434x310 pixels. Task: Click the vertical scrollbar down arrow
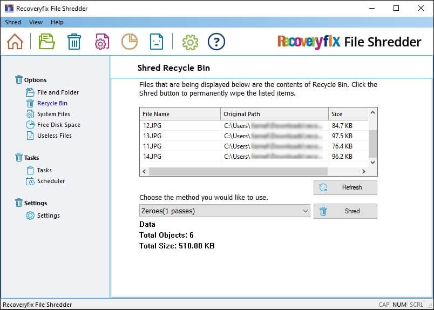coord(372,162)
